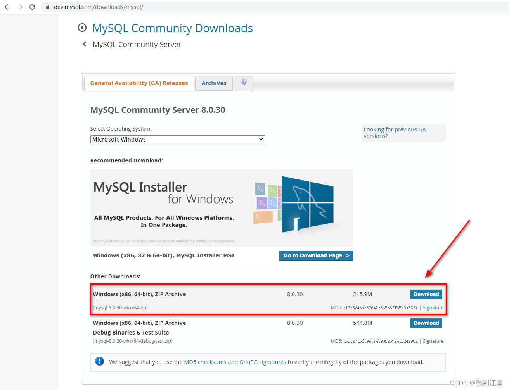Click the MD5 value d17b3d4bab676a2c365b82f65c9a5374
This screenshot has height=390, width=509.
pyautogui.click(x=381, y=308)
